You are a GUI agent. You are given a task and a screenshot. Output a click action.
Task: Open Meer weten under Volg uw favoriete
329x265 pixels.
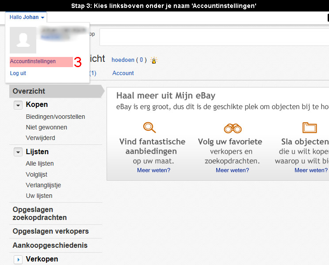tap(232, 170)
